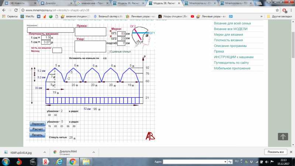This screenshot has width=295, height=166.
Task: Open File Explorer from the taskbar
Action: pyautogui.click(x=86, y=162)
